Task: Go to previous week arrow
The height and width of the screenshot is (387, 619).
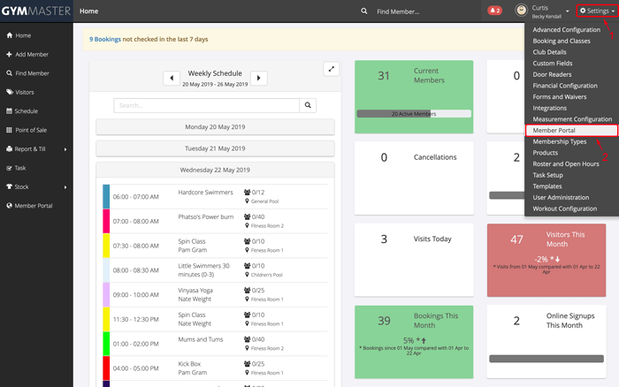Action: coord(172,78)
